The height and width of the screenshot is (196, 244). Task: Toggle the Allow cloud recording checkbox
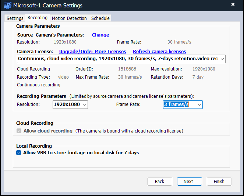point(19,131)
